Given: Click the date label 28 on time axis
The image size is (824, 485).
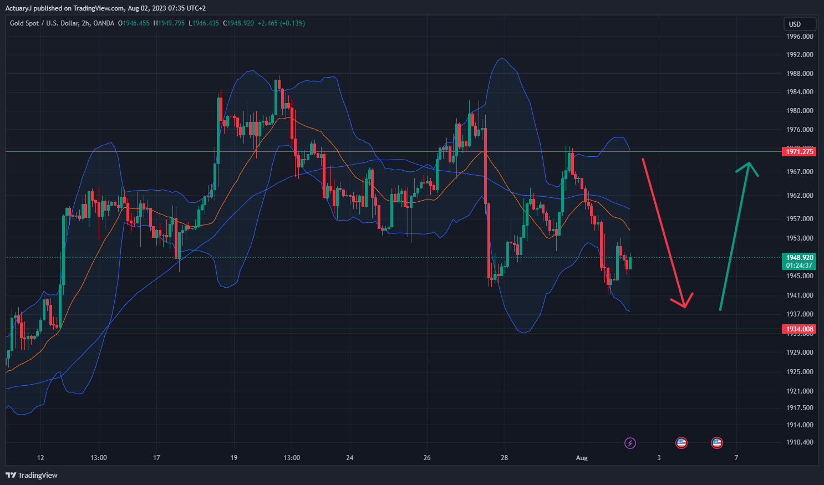Looking at the screenshot, I should [x=504, y=458].
